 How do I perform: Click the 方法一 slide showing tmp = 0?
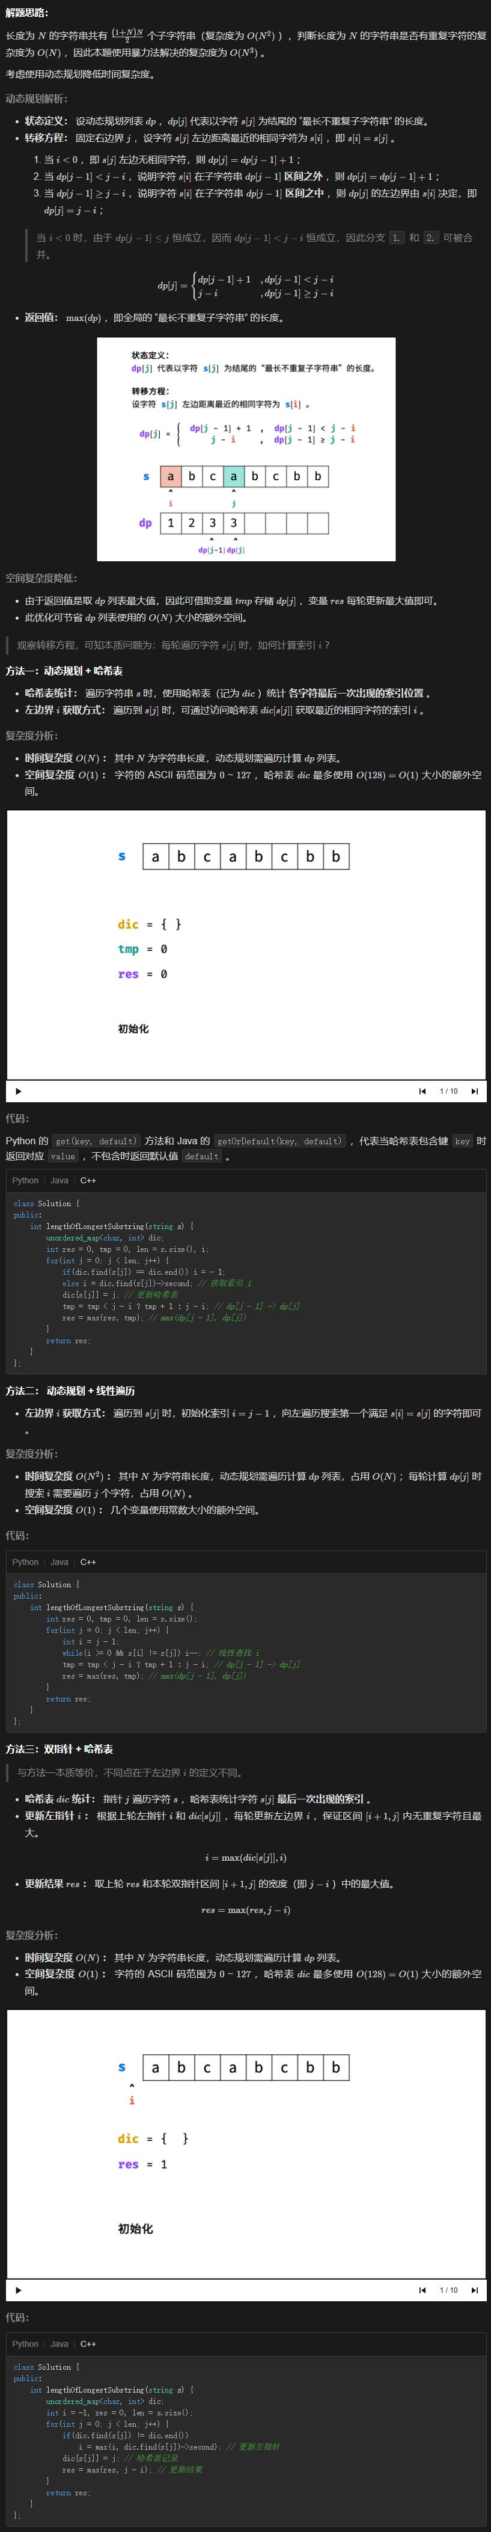(x=246, y=945)
